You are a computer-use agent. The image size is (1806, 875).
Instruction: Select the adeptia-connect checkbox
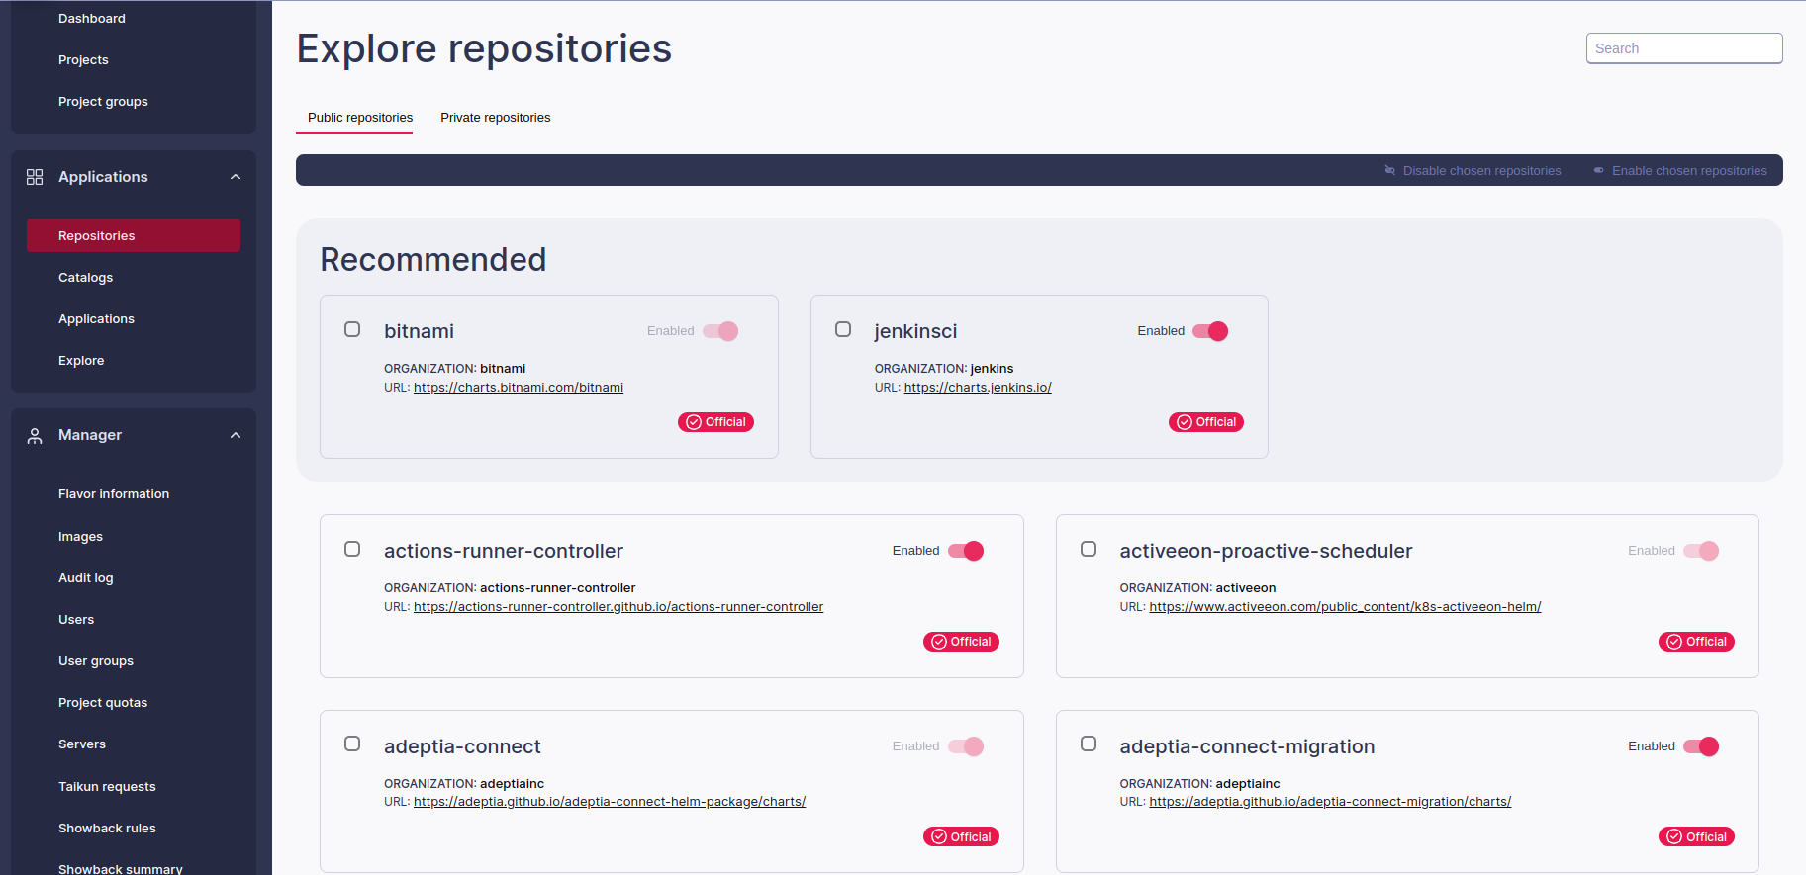(352, 744)
